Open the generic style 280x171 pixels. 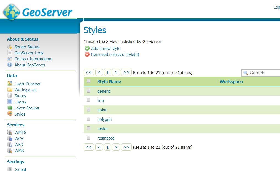pyautogui.click(x=104, y=91)
